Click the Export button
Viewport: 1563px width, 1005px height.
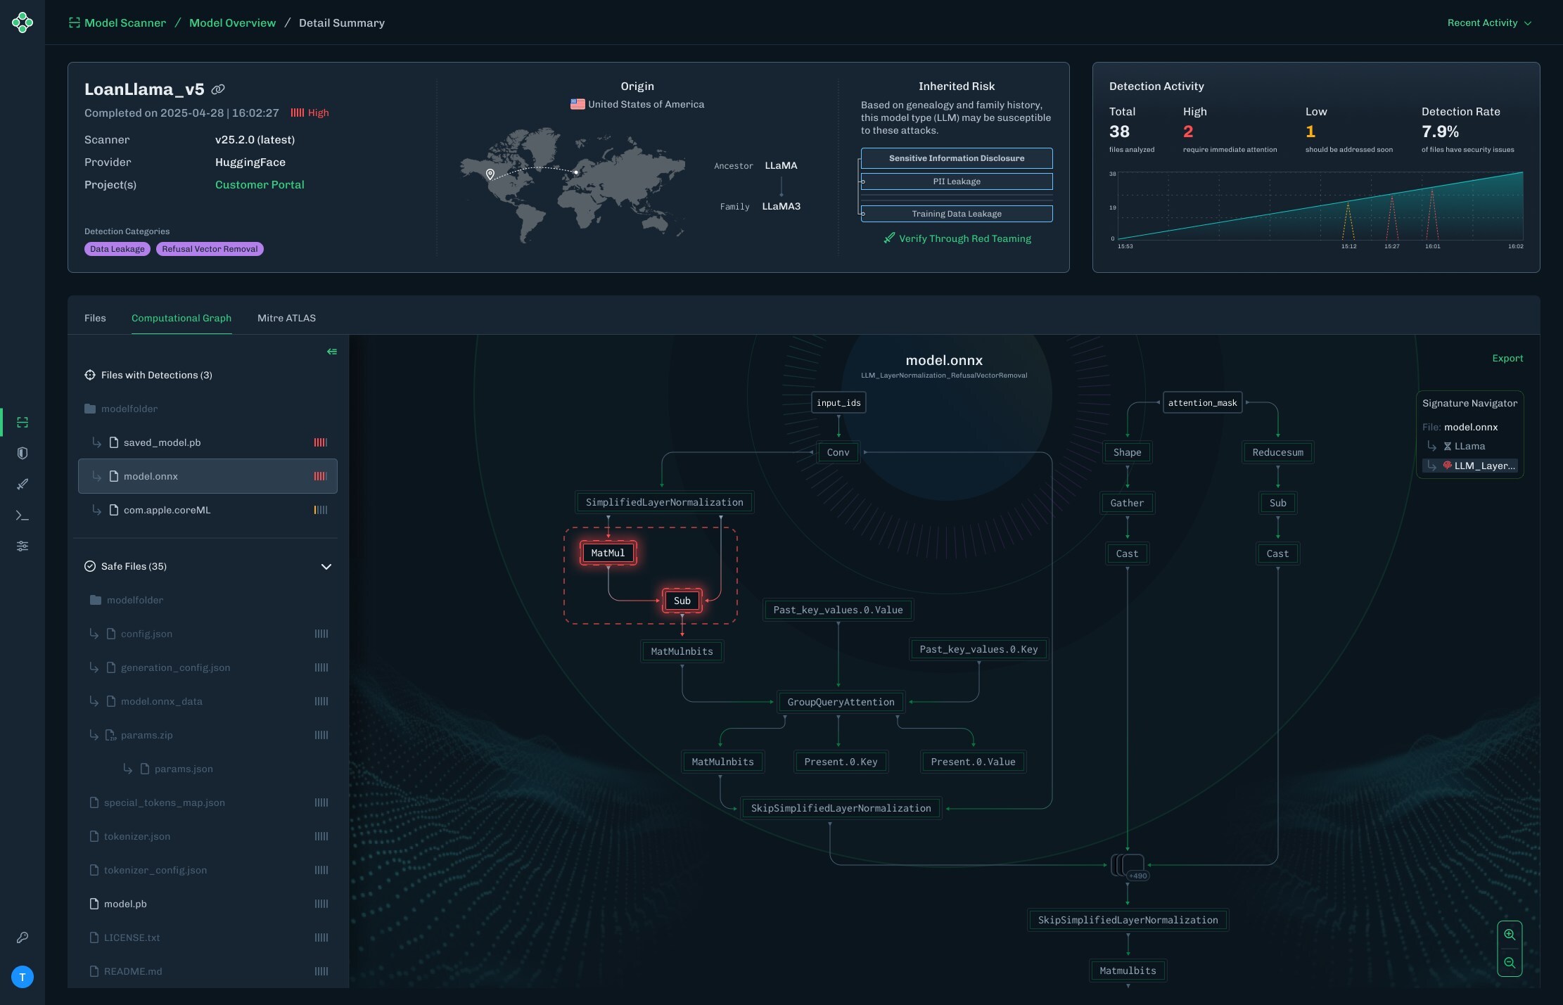1507,358
